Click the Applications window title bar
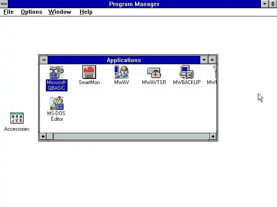The height and width of the screenshot is (207, 277). [x=124, y=60]
